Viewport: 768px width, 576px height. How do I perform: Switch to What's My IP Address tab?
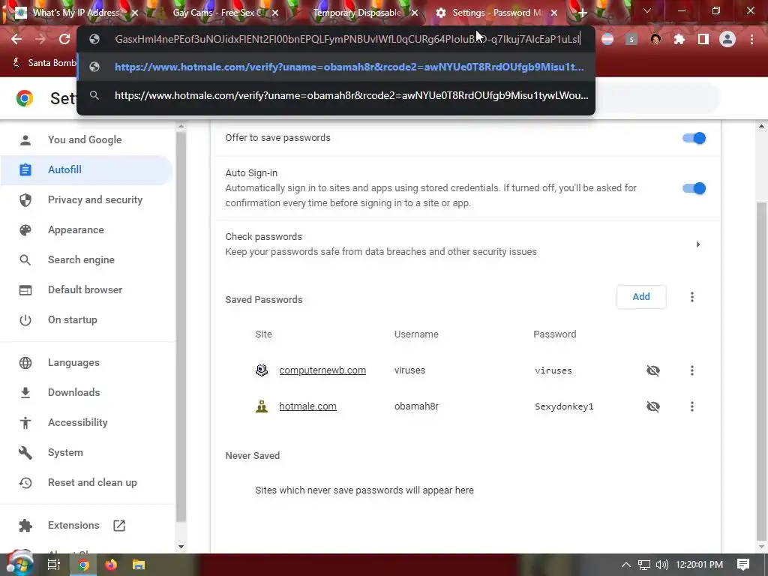click(x=76, y=13)
